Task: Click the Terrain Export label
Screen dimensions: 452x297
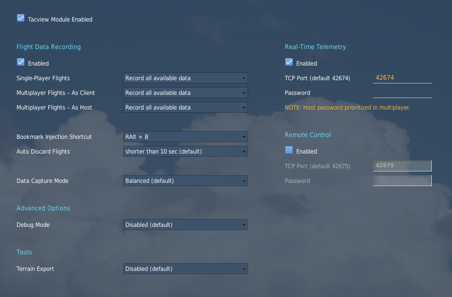Action: coord(35,269)
